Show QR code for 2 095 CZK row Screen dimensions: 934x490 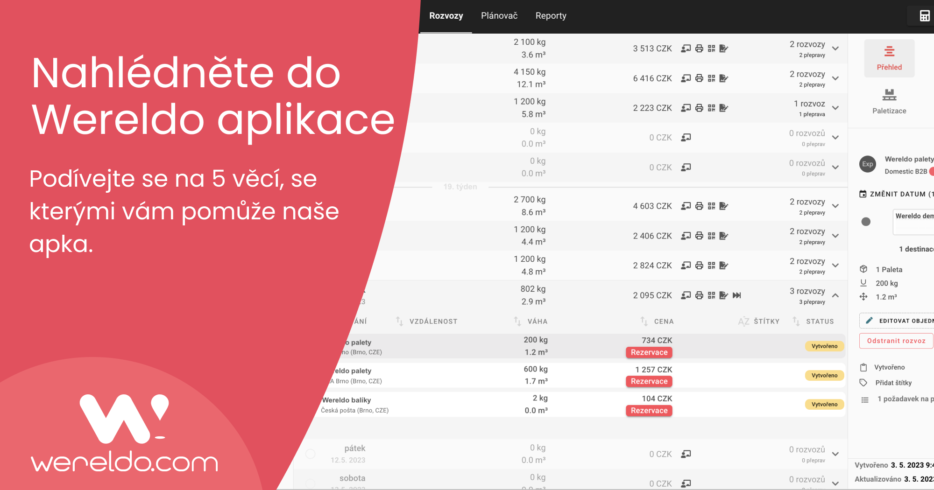(711, 295)
